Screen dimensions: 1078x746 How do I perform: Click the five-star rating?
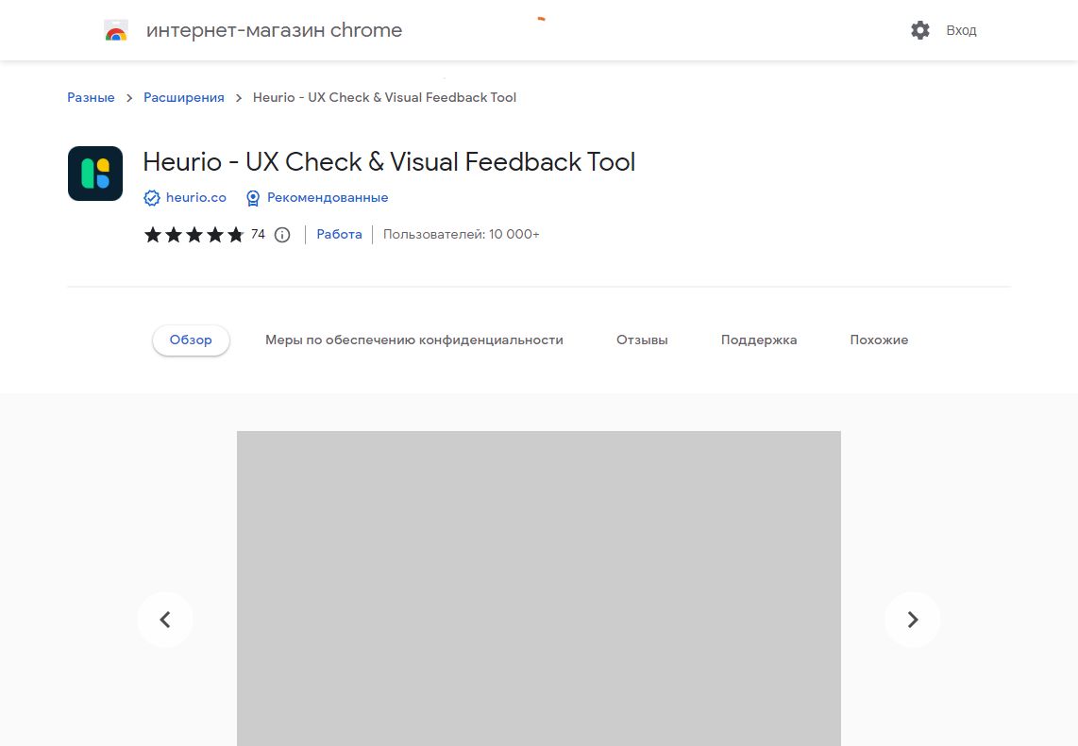pyautogui.click(x=194, y=235)
